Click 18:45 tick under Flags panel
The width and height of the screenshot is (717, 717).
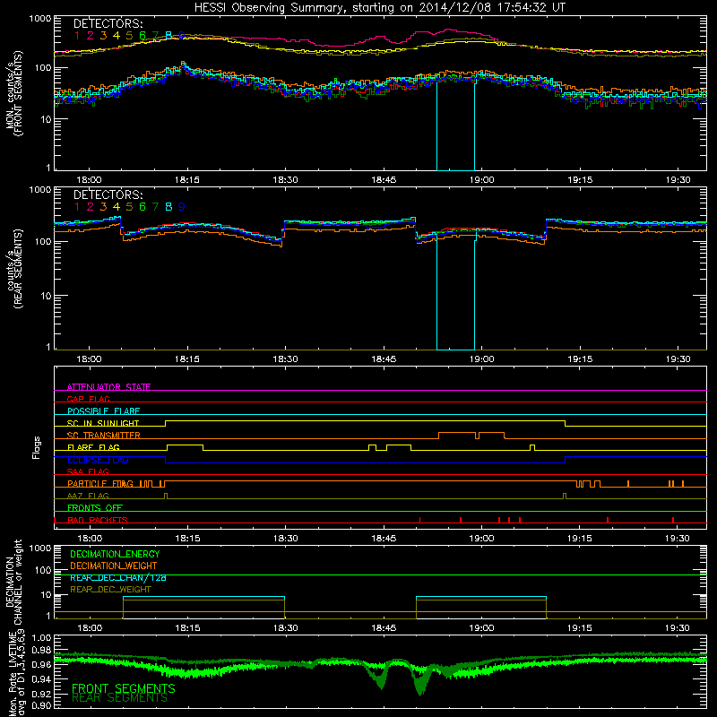pos(384,539)
